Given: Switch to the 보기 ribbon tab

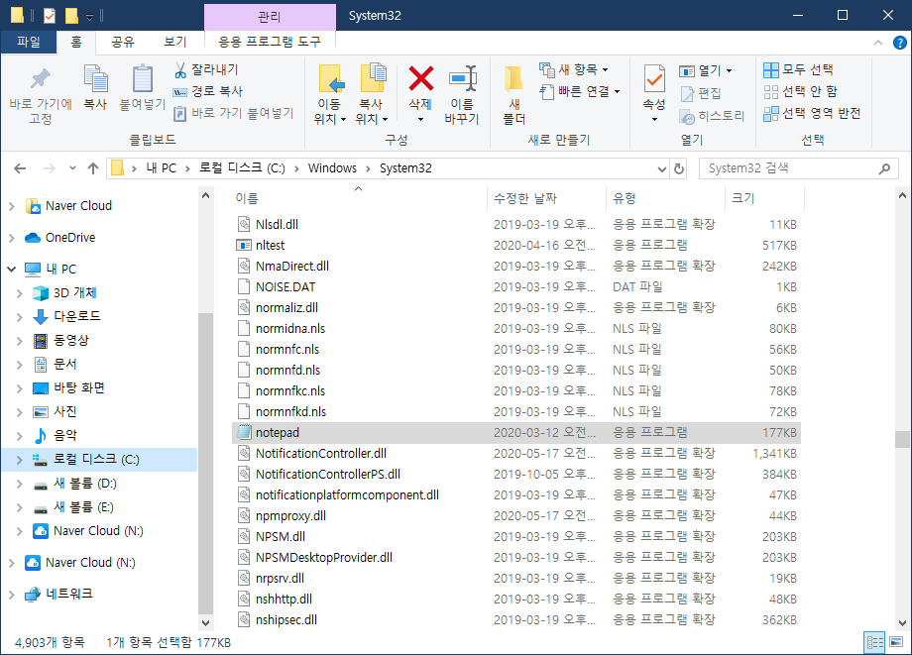Looking at the screenshot, I should click(x=174, y=42).
